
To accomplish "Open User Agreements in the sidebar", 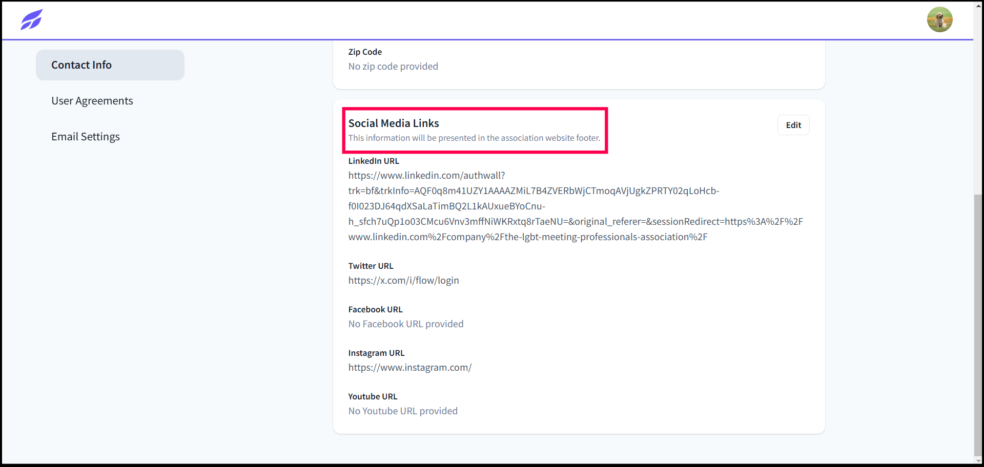I will [x=92, y=101].
